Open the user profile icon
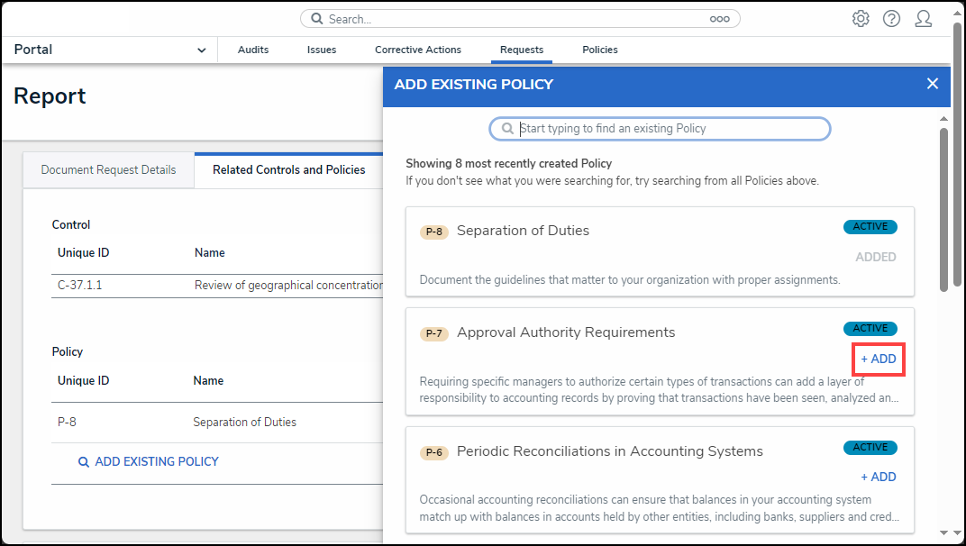The height and width of the screenshot is (546, 966). click(x=923, y=19)
